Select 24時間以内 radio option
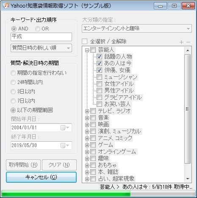This screenshot has height=198, width=197. click(13, 82)
